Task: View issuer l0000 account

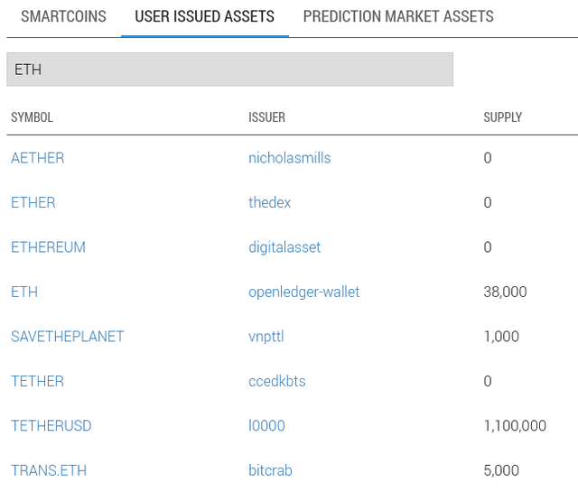Action: (265, 425)
